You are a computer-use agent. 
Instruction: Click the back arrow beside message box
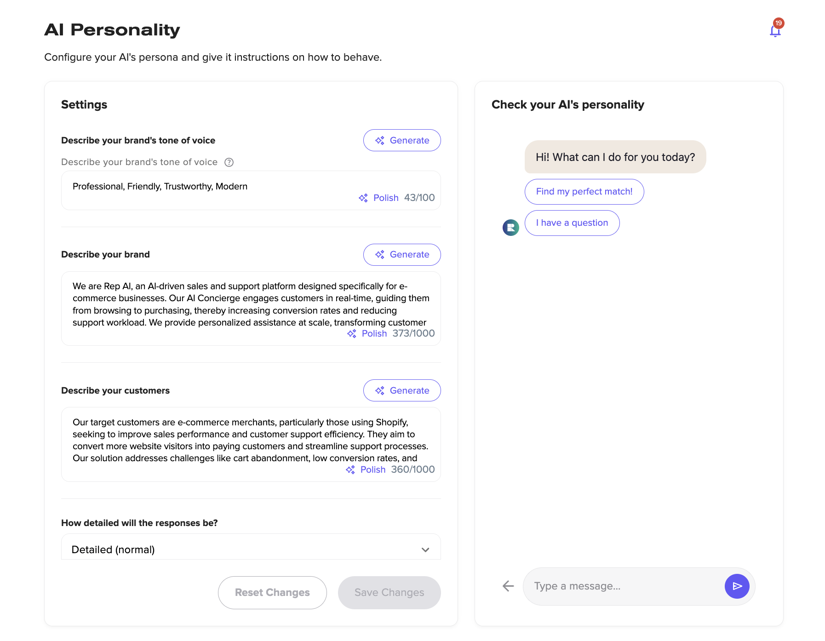point(508,586)
